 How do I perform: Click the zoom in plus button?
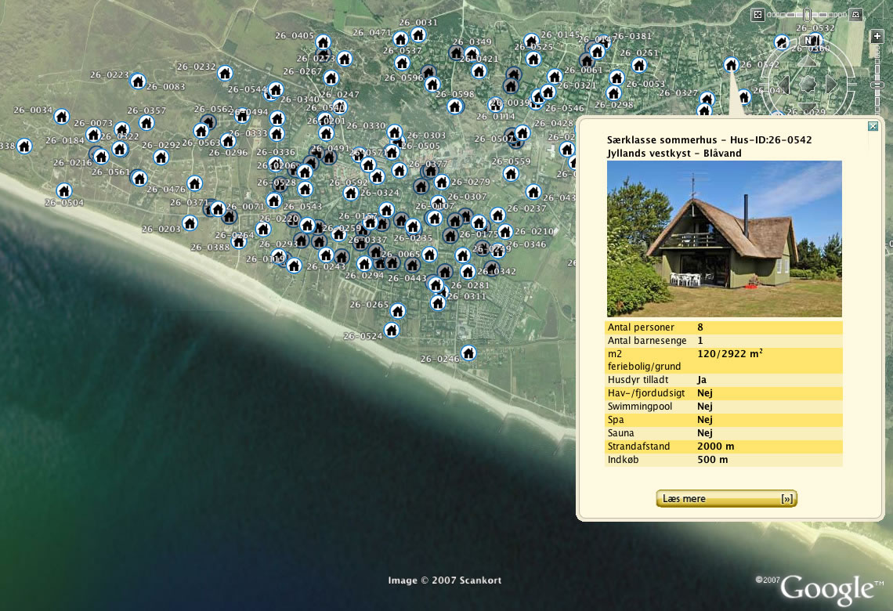[877, 36]
